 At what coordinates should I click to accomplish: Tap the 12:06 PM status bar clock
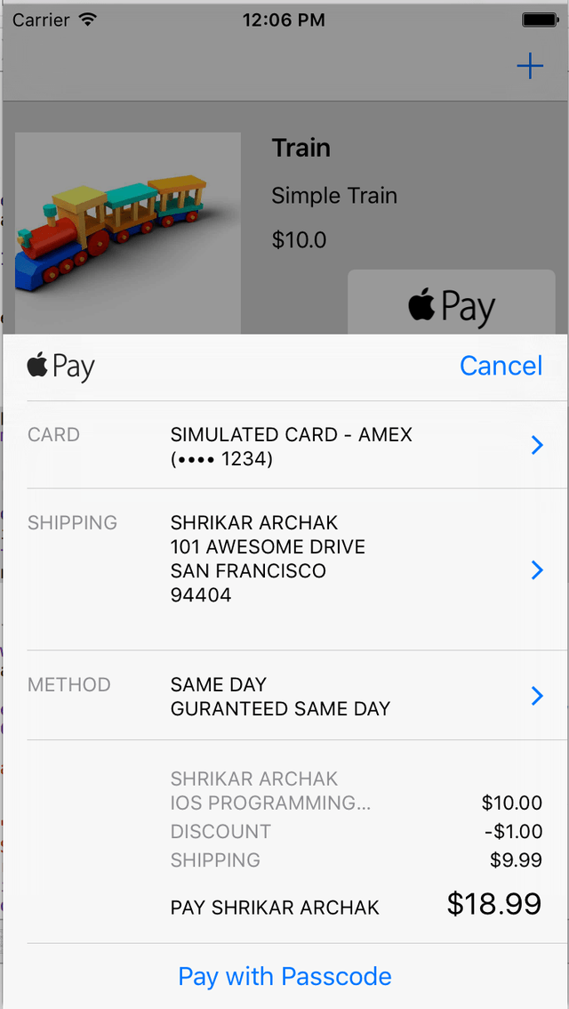point(284,20)
